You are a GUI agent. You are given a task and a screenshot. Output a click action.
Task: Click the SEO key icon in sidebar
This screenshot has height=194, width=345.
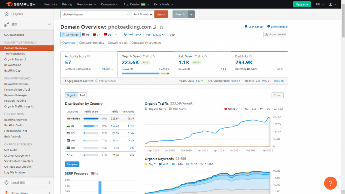(x=6, y=24)
